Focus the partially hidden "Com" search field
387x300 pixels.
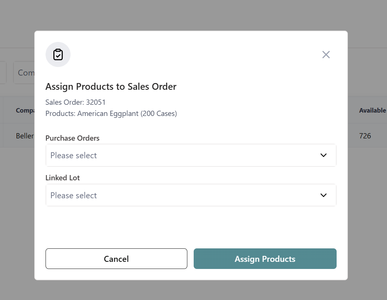[x=25, y=73]
